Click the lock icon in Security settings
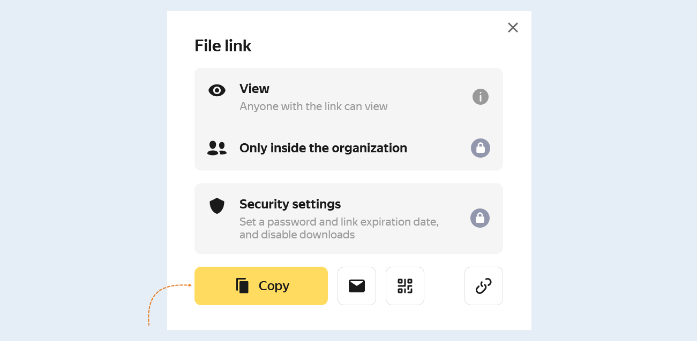697x341 pixels. click(480, 218)
